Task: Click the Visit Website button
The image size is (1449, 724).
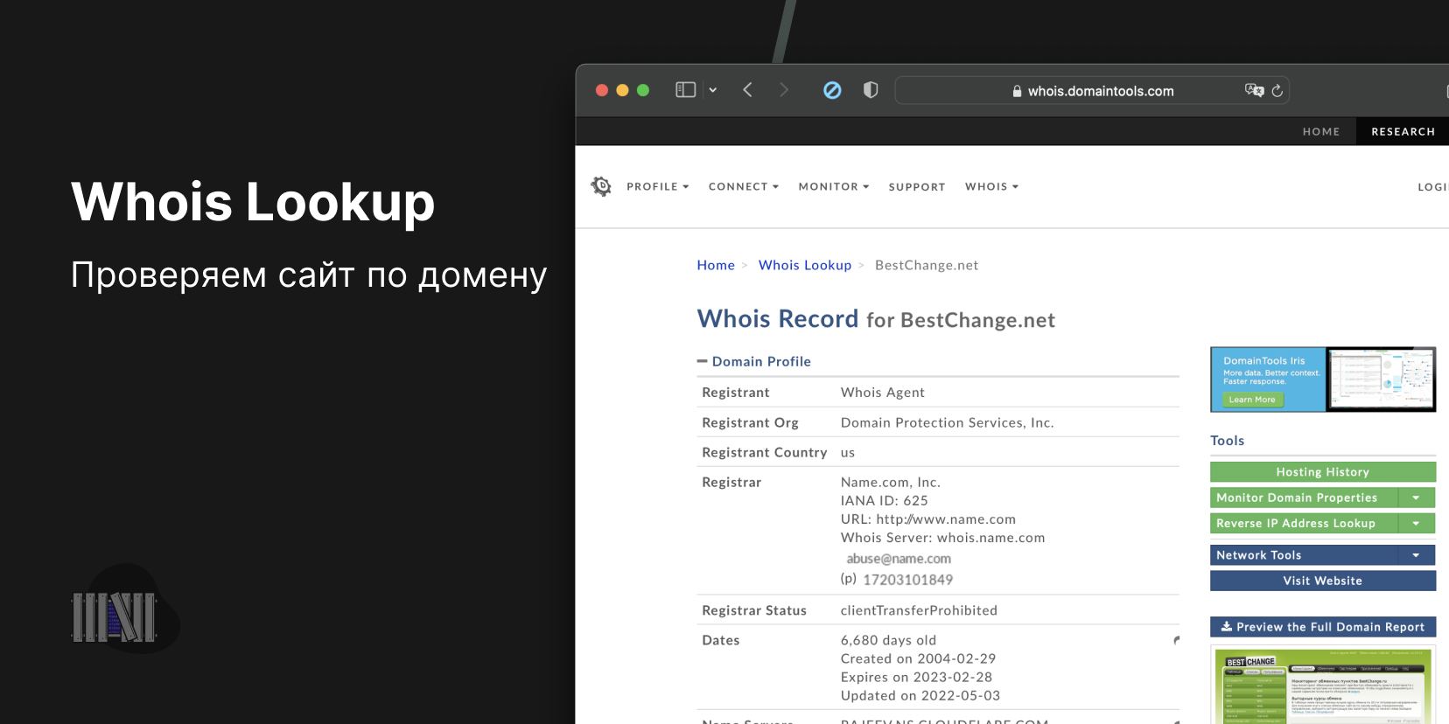Action: pyautogui.click(x=1323, y=581)
